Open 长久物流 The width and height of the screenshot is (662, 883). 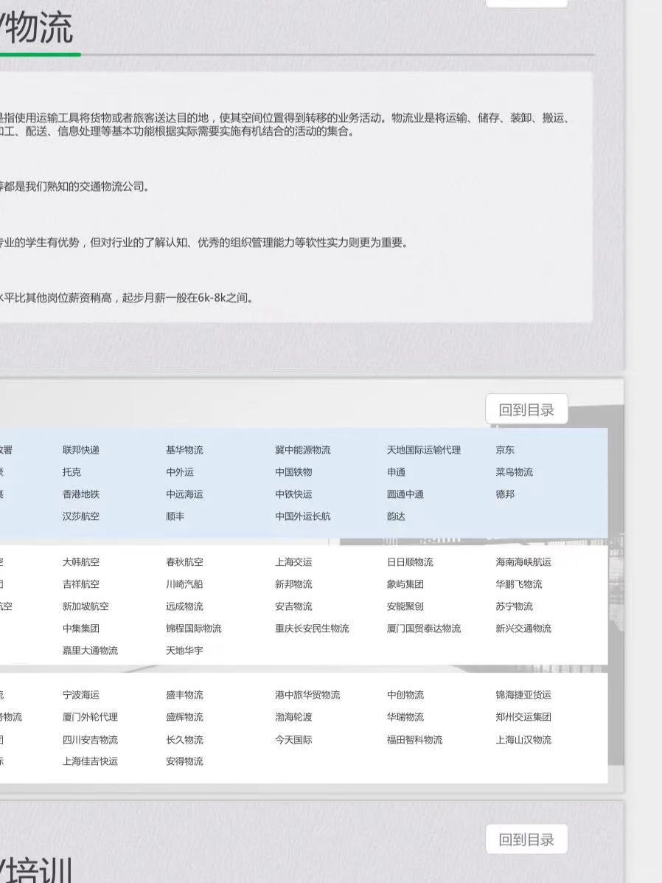pos(184,739)
